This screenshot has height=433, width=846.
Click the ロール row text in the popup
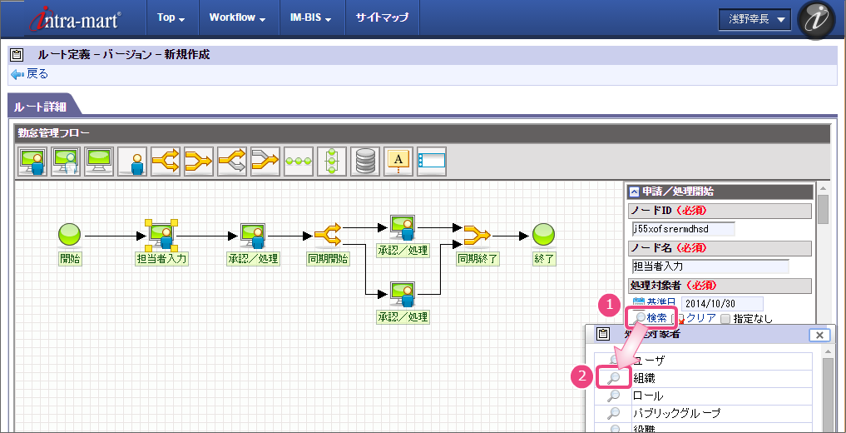pyautogui.click(x=649, y=396)
